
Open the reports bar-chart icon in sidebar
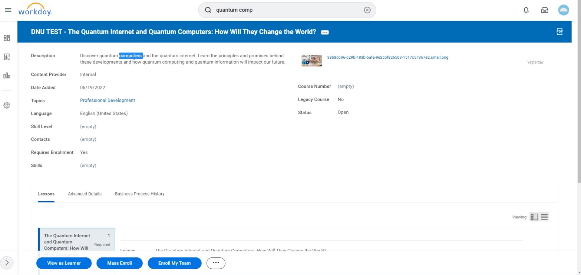7,75
